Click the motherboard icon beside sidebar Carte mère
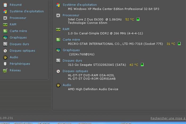This screenshot has height=124, width=186. tap(5, 31)
